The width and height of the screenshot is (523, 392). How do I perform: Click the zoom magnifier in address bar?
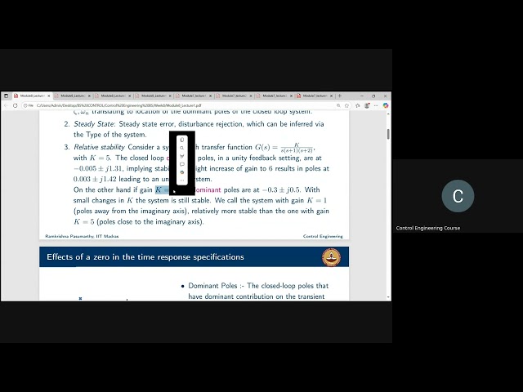click(338, 105)
